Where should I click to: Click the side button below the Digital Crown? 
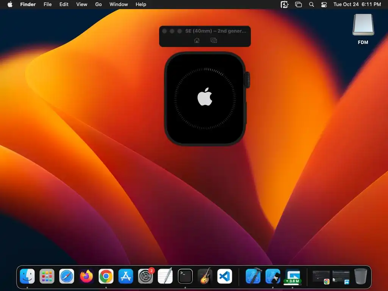tap(246, 113)
